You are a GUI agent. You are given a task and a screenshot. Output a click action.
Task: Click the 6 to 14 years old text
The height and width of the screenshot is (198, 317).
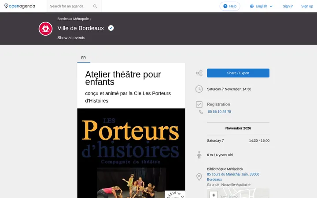220,155
